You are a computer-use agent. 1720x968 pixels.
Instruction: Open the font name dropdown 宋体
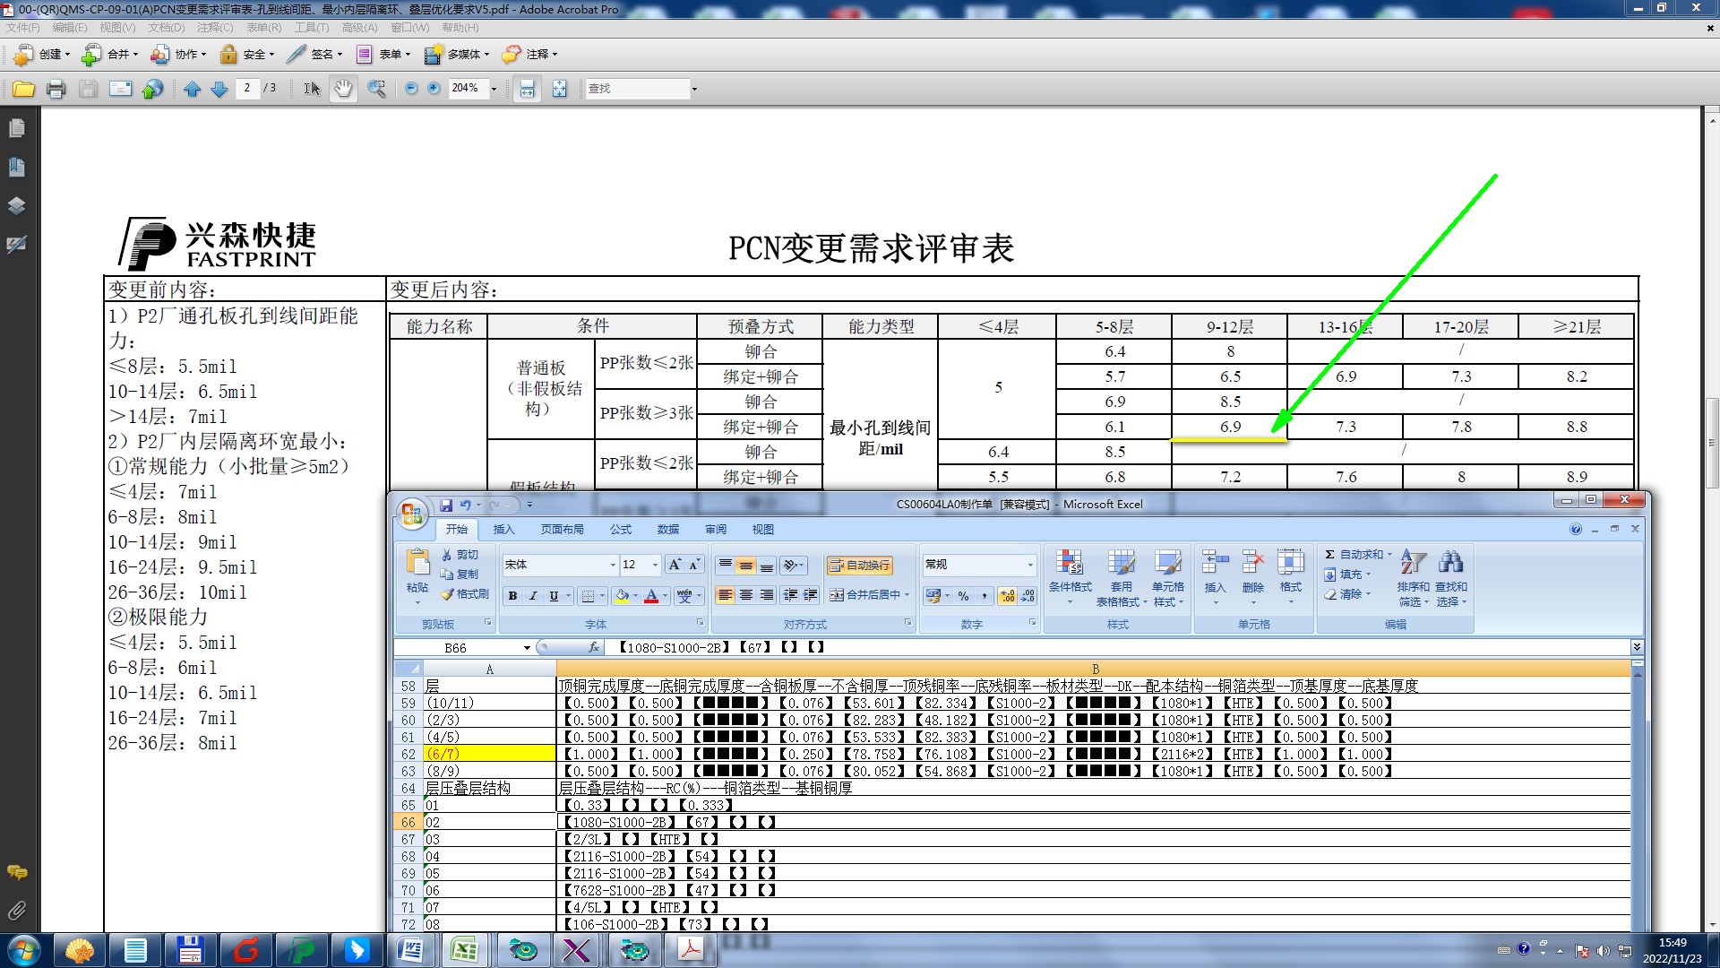click(613, 565)
